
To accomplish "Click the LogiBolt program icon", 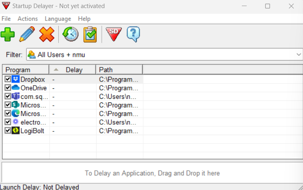I will [15, 130].
